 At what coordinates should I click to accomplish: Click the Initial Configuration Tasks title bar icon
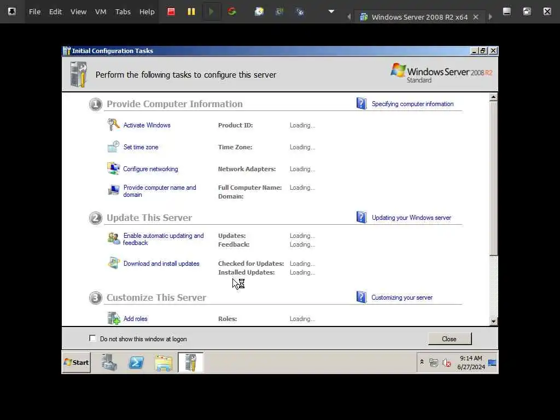point(67,51)
